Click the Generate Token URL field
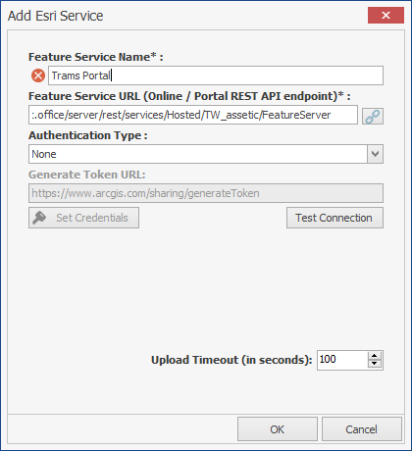Image resolution: width=412 pixels, height=451 pixels. point(206,193)
